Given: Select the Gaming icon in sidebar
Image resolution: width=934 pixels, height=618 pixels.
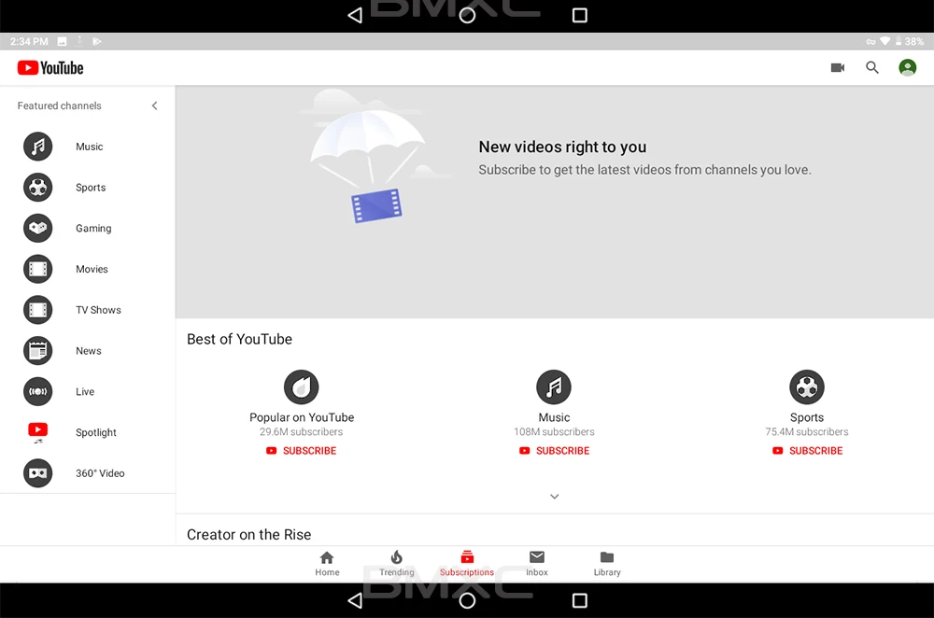Looking at the screenshot, I should tap(37, 228).
